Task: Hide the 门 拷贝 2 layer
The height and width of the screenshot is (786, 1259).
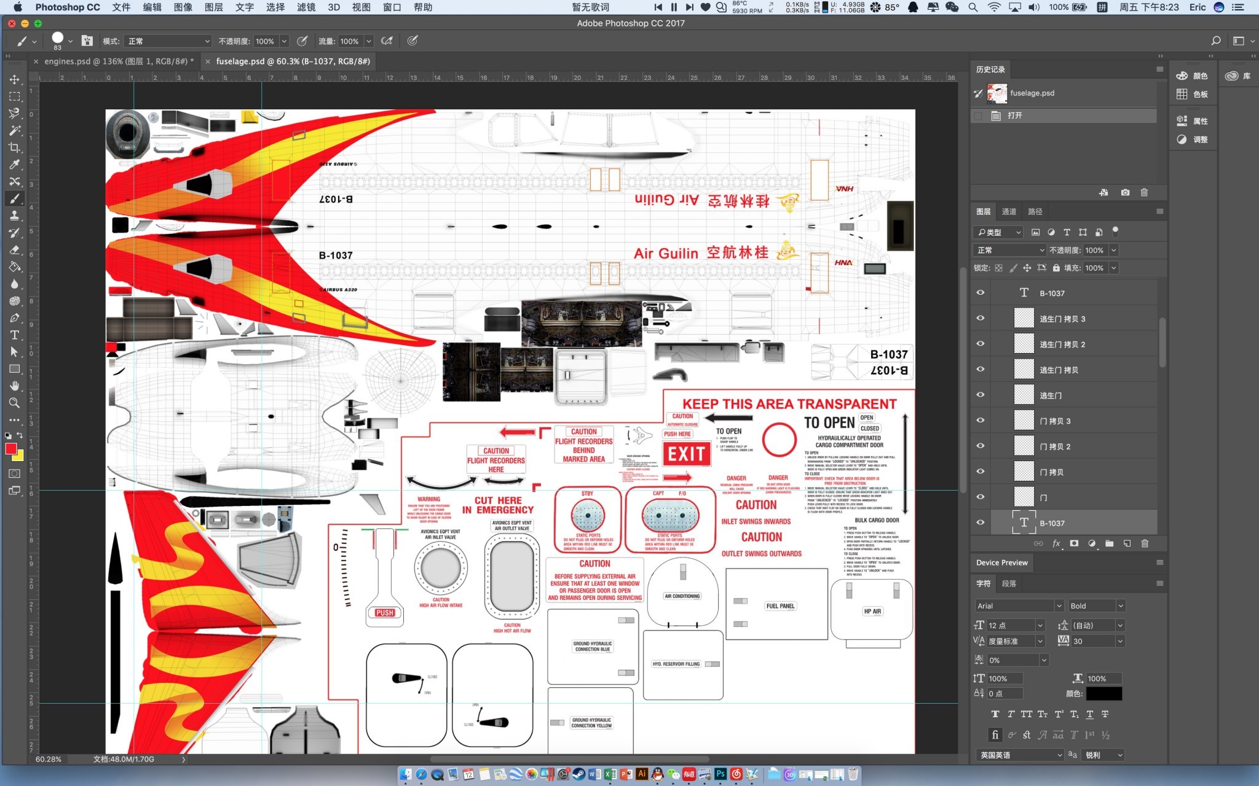Action: 981,446
